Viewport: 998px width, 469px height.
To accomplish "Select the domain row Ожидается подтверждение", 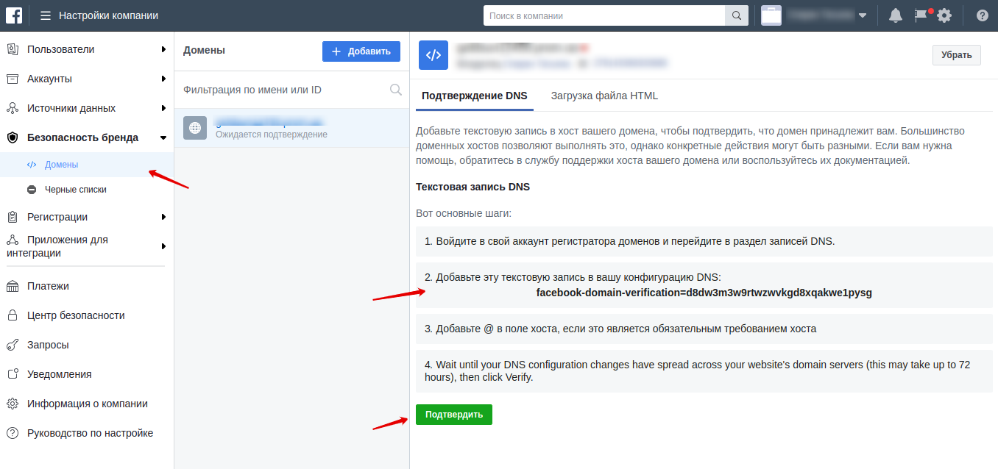I will (291, 128).
